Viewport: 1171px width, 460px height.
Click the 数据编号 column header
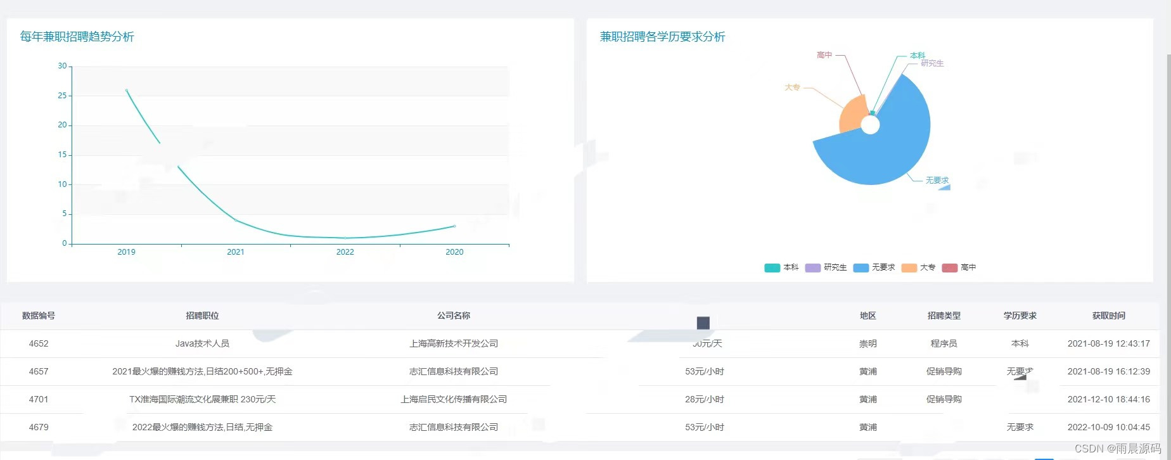pyautogui.click(x=39, y=316)
